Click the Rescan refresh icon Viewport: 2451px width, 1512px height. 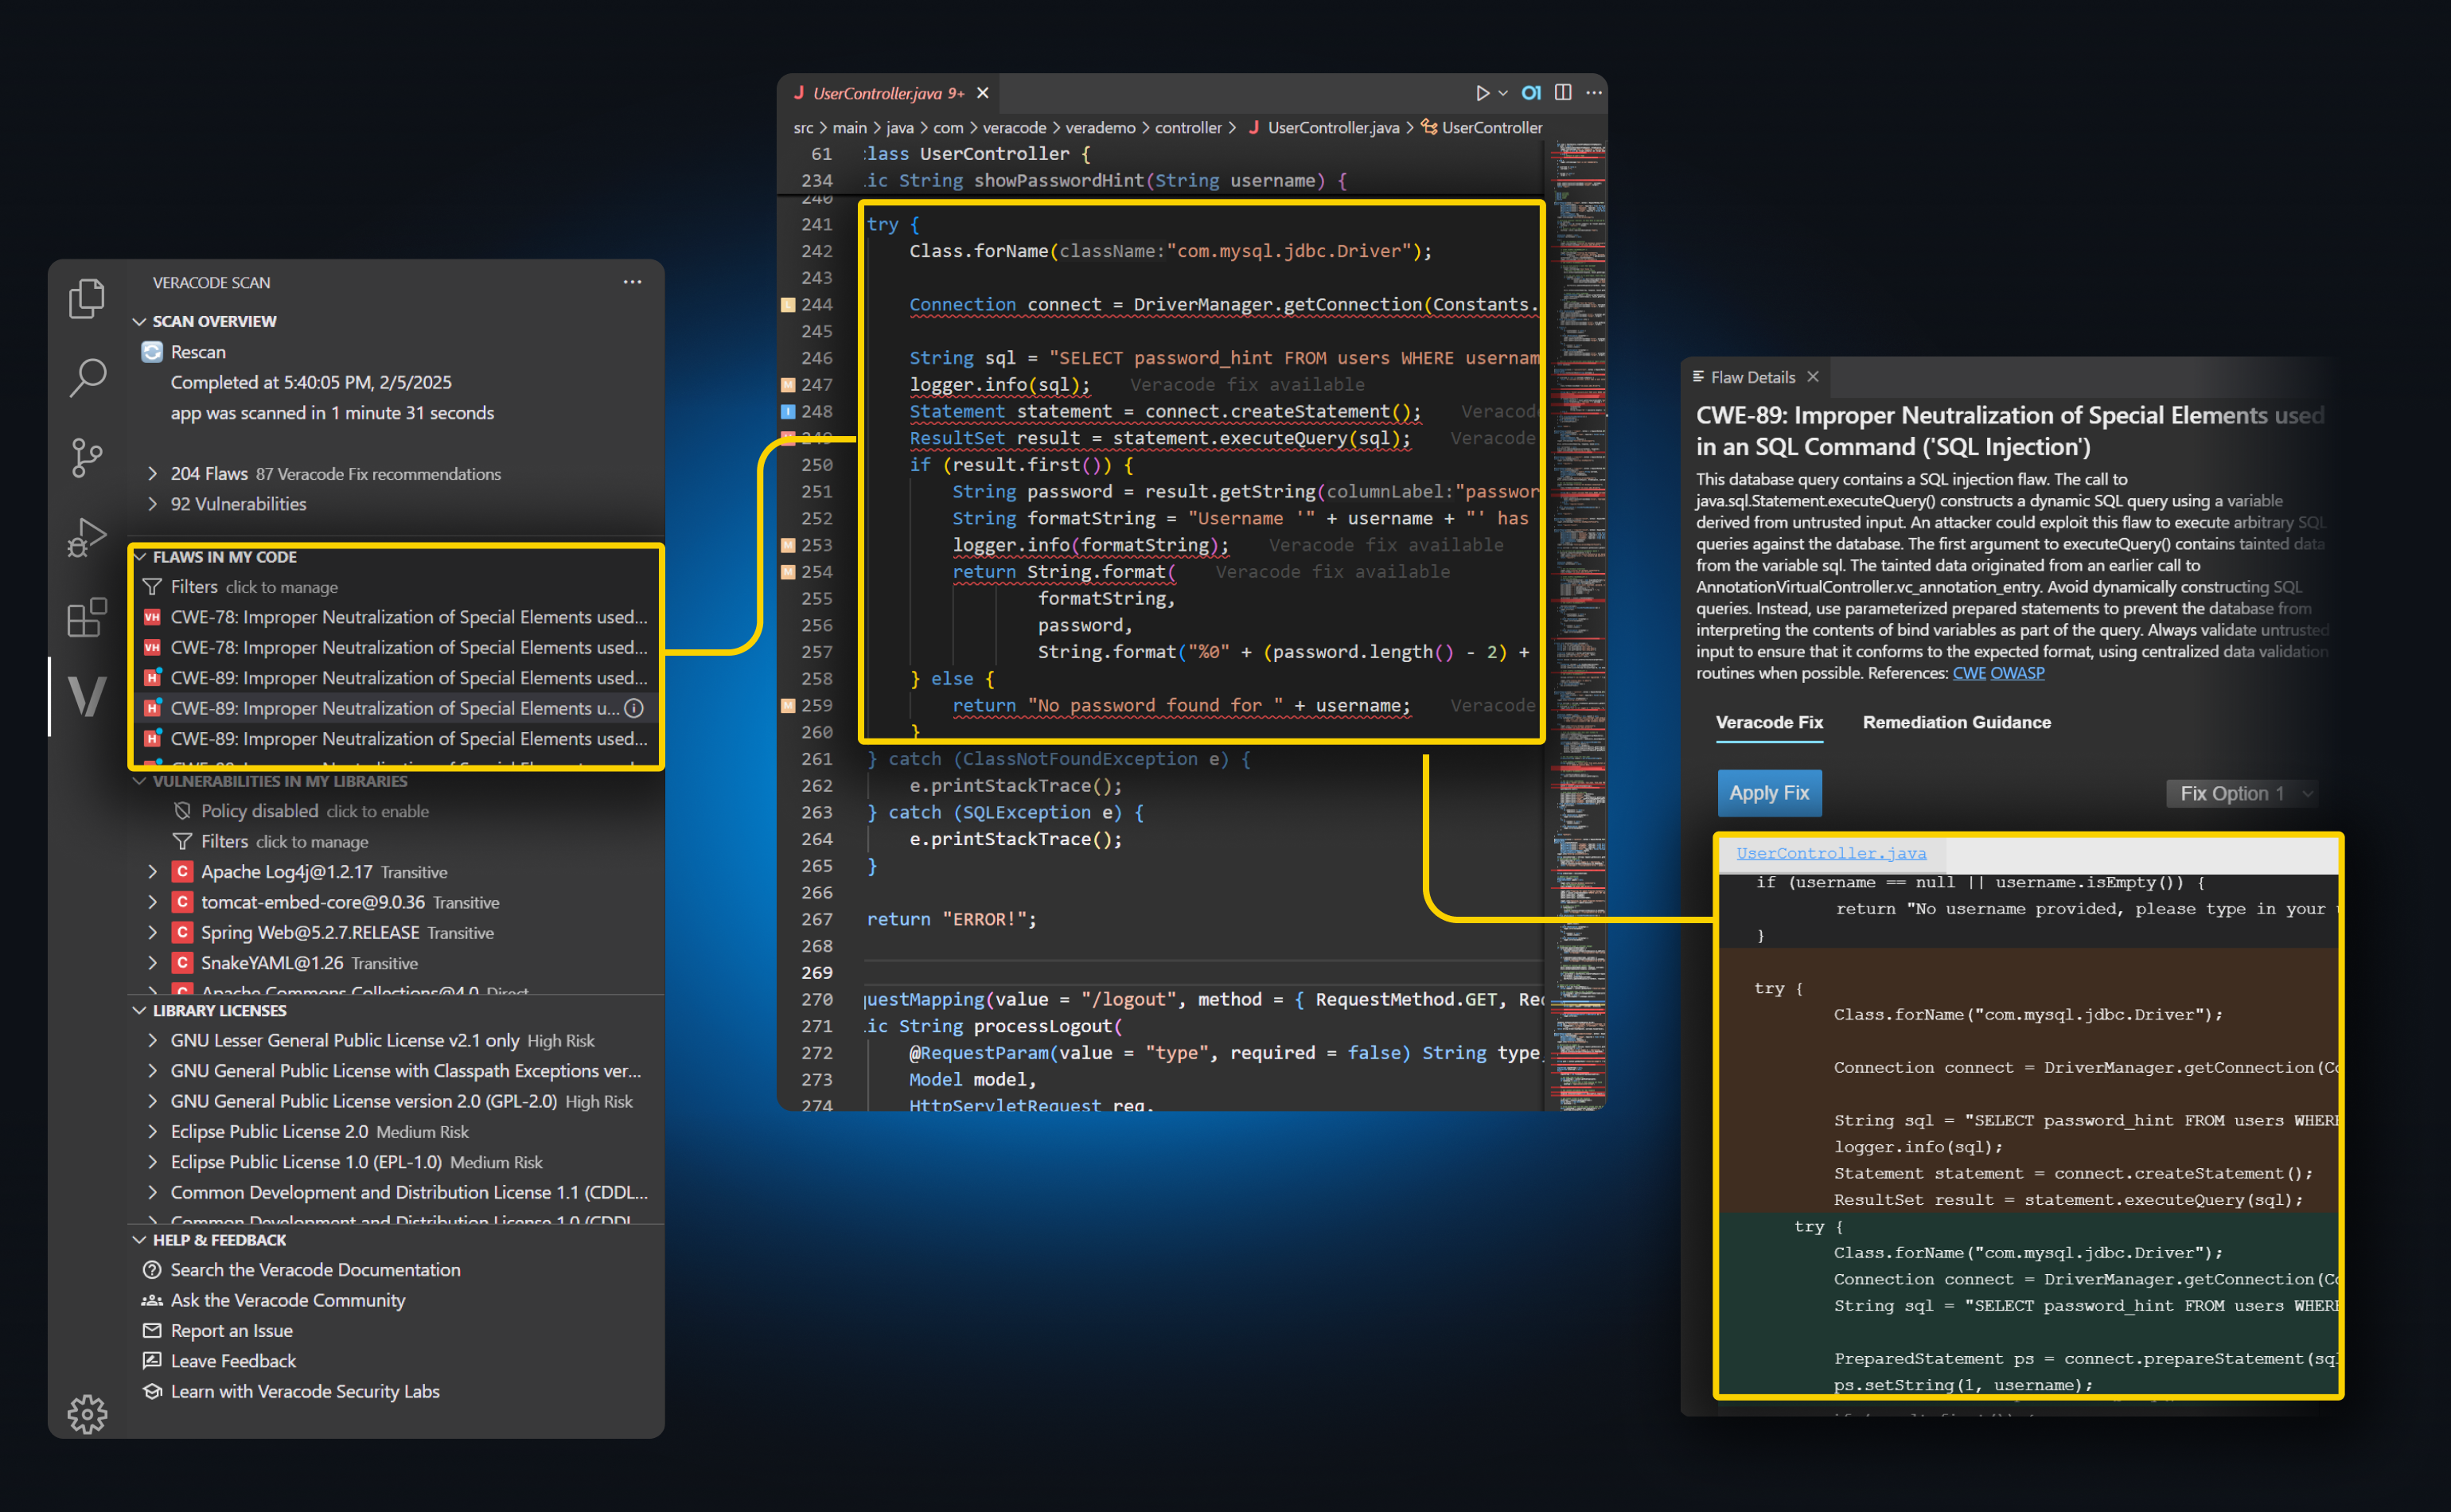click(152, 352)
